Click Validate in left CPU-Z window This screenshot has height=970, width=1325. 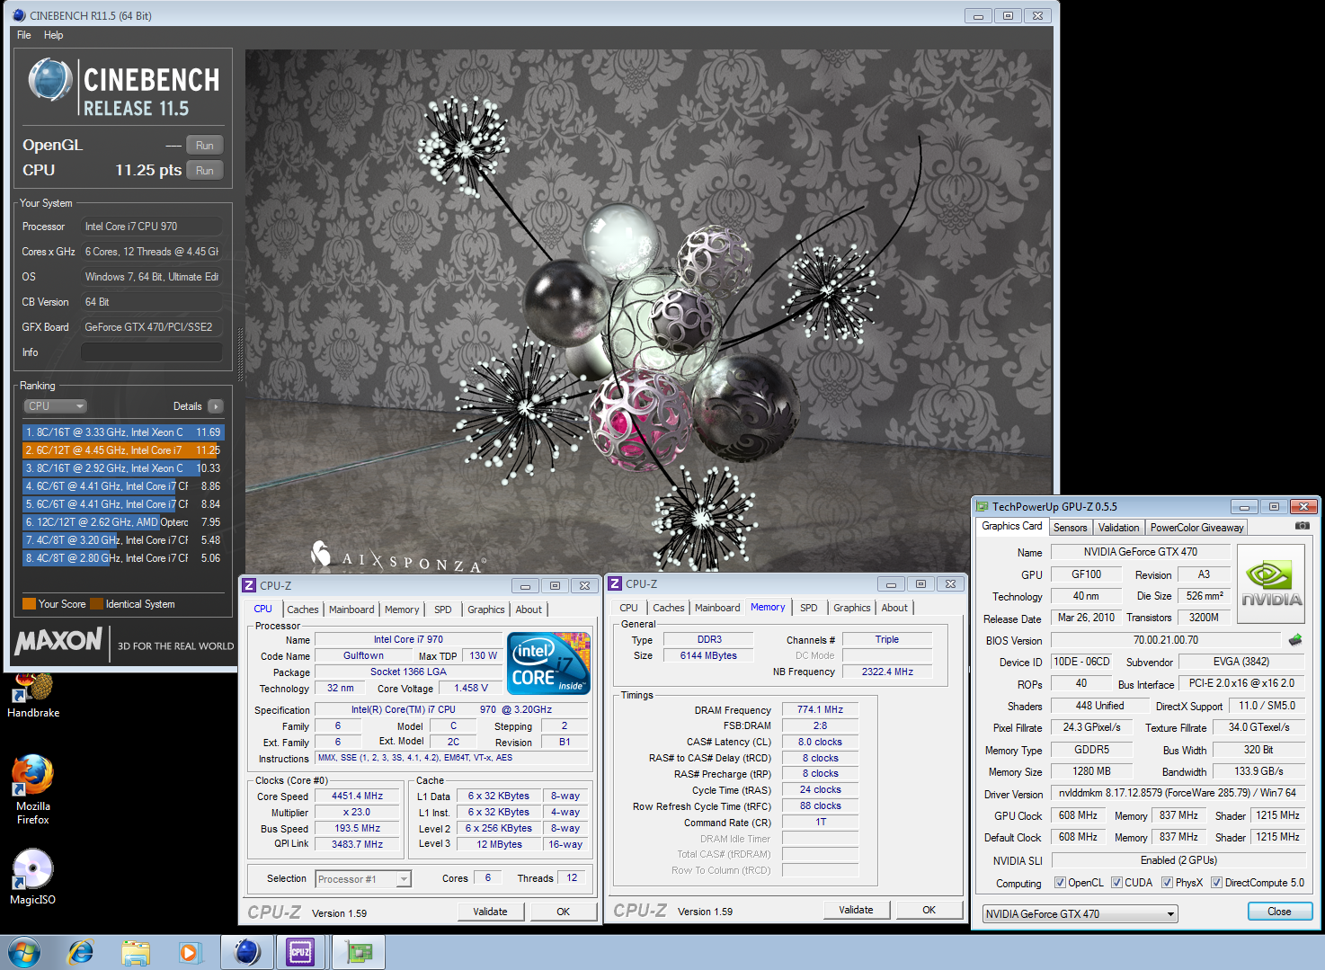click(490, 912)
